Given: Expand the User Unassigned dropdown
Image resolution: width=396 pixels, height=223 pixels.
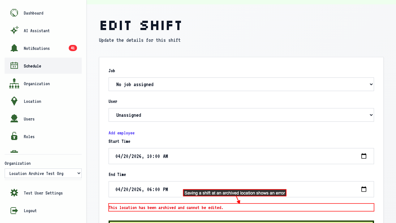Looking at the screenshot, I should tap(241, 115).
